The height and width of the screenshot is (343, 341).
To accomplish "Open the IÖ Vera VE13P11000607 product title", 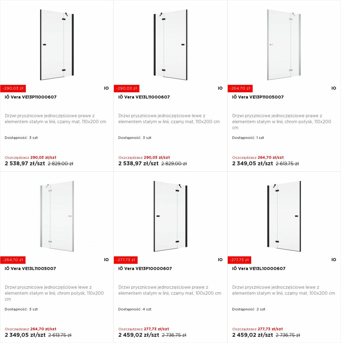I will pyautogui.click(x=31, y=97).
